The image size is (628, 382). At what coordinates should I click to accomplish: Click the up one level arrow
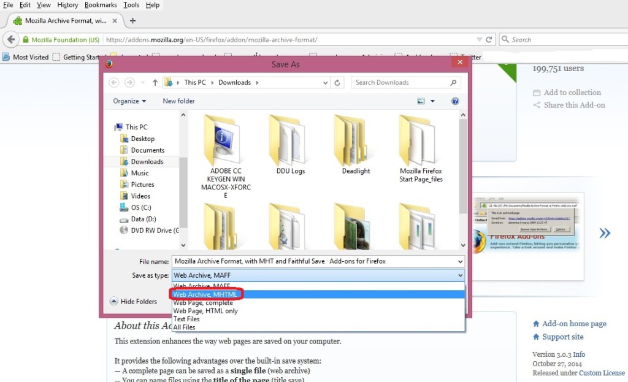coord(155,83)
